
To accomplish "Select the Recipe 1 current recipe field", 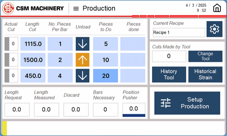I will tap(179, 32).
